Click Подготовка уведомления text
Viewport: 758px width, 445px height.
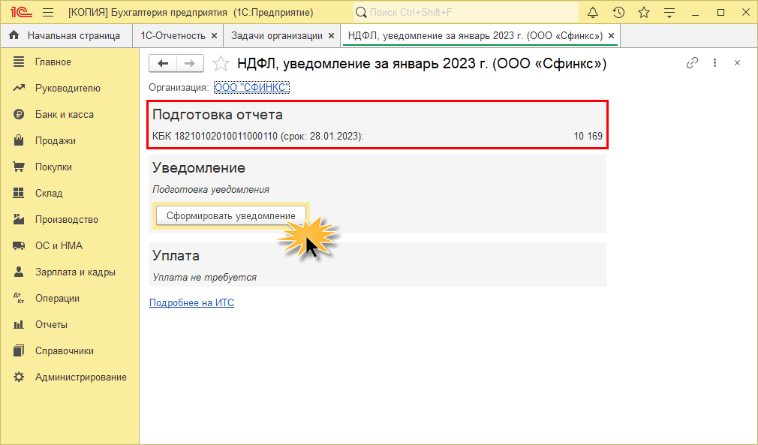pyautogui.click(x=211, y=189)
